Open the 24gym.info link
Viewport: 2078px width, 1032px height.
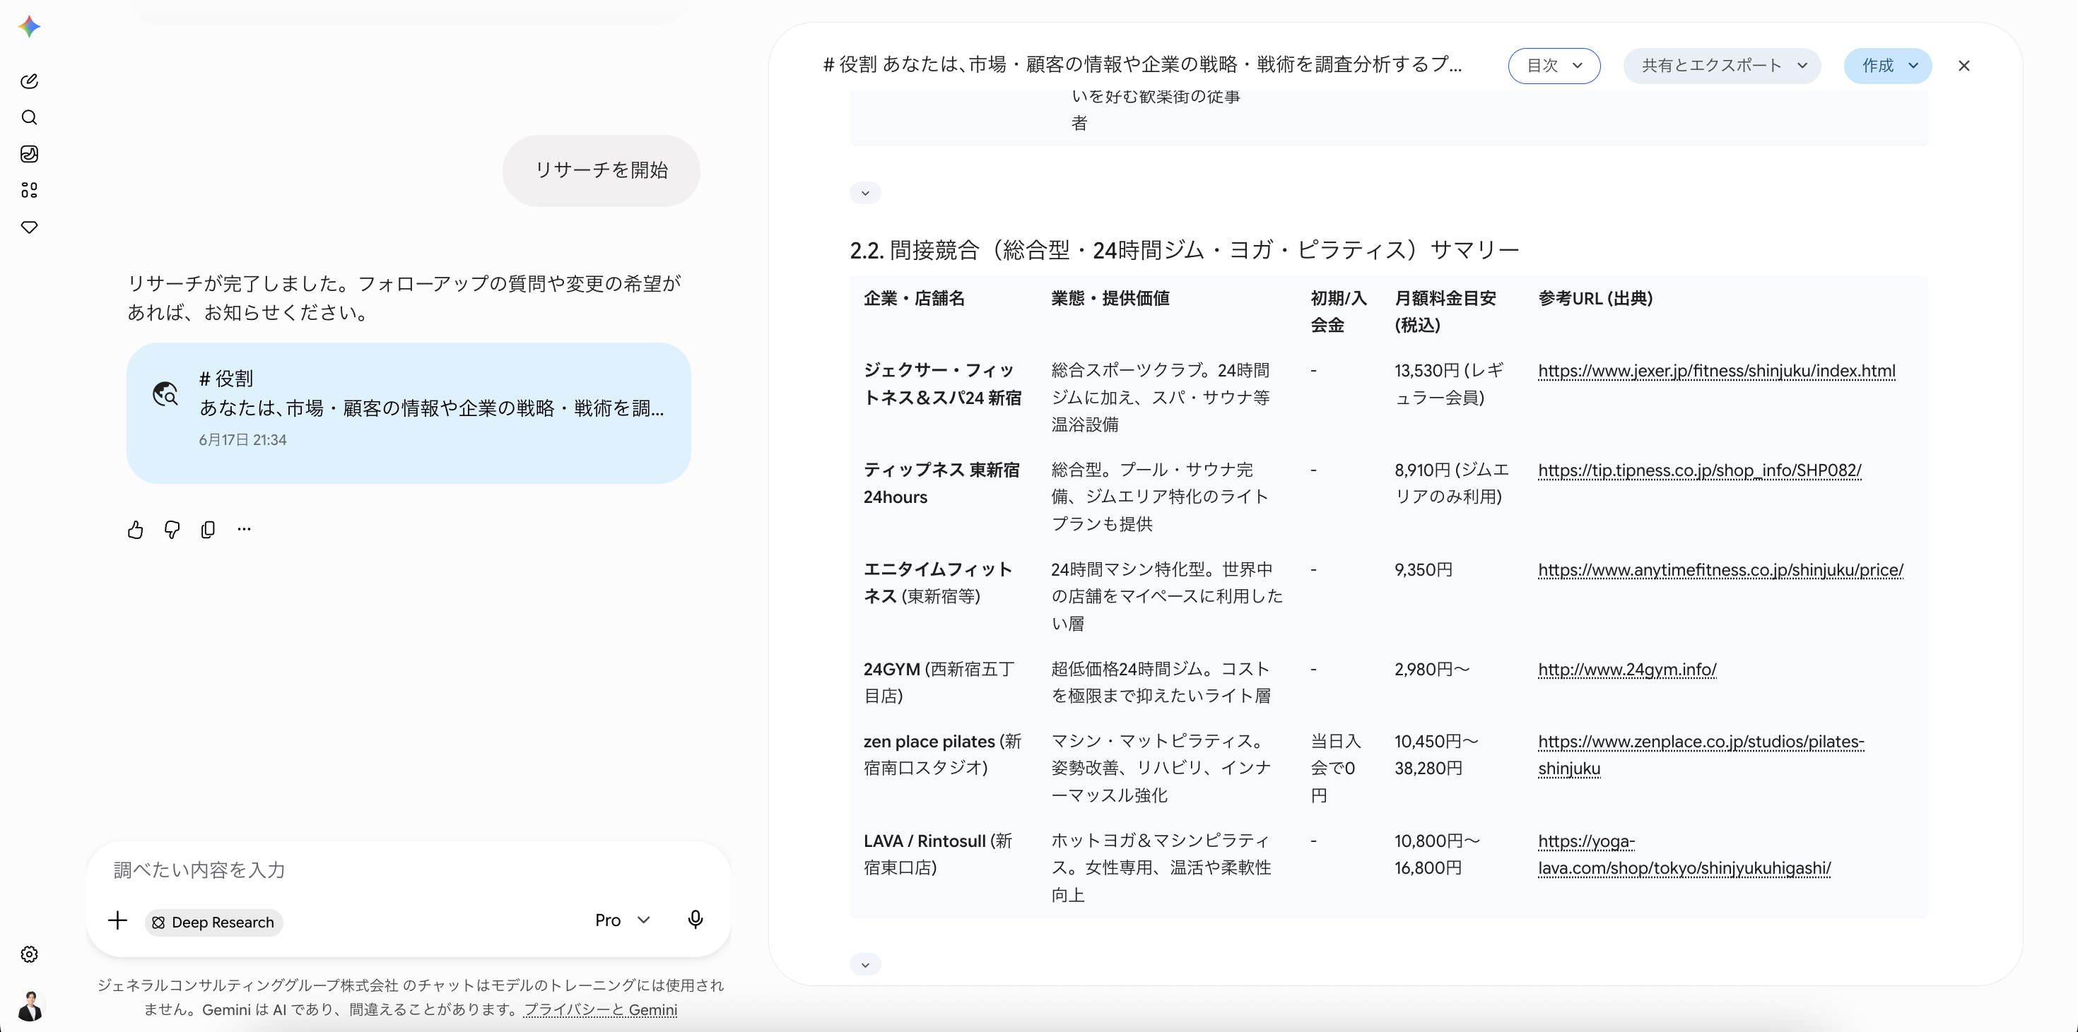click(x=1627, y=669)
